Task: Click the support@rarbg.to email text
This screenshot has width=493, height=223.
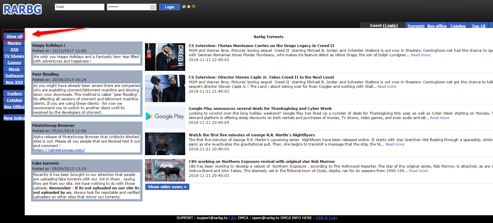Action: pos(212,218)
